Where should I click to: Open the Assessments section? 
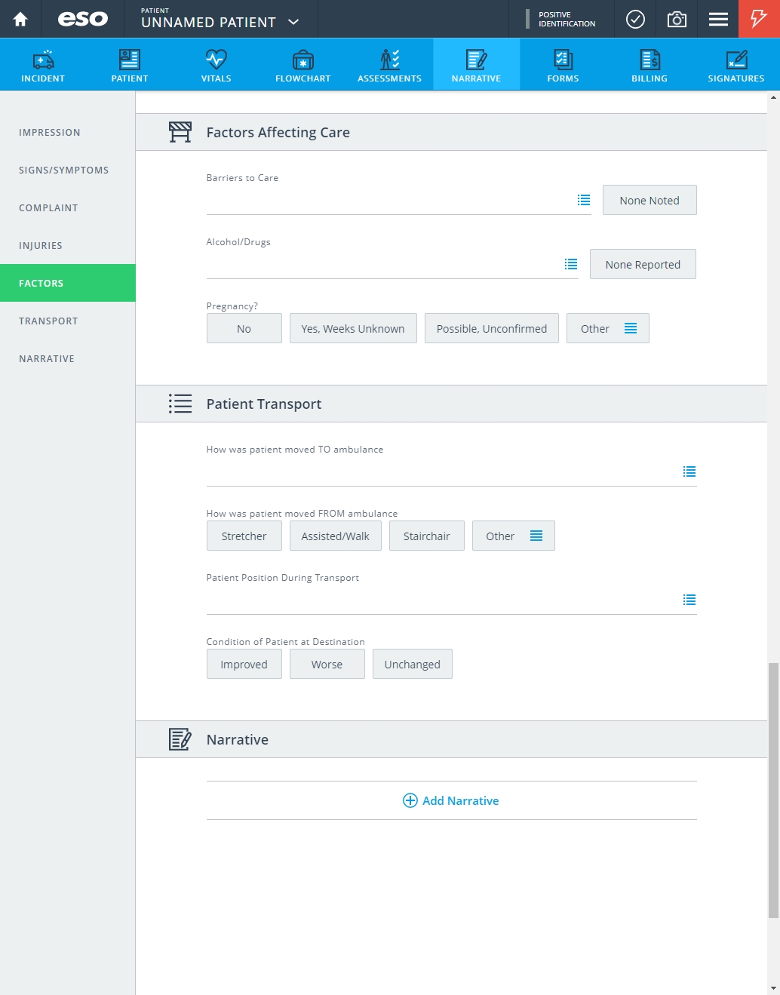pos(390,65)
